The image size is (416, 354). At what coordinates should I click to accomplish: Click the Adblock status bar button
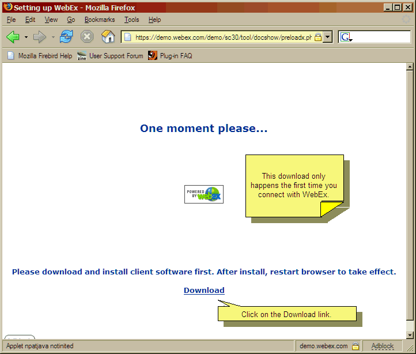382,346
